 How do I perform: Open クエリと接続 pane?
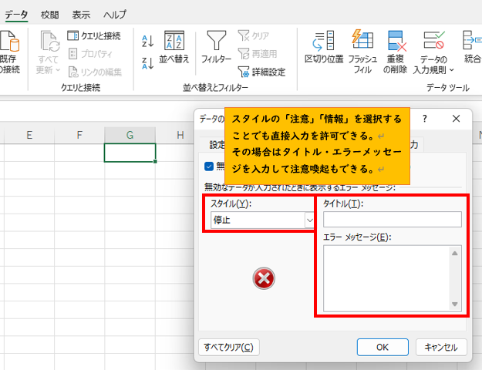94,35
